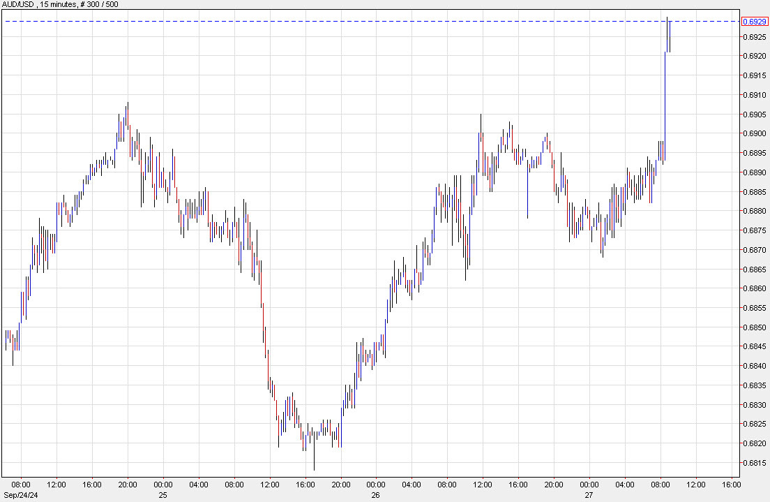
Task: Select the 0.6815 lowest price axis value
Action: click(755, 462)
